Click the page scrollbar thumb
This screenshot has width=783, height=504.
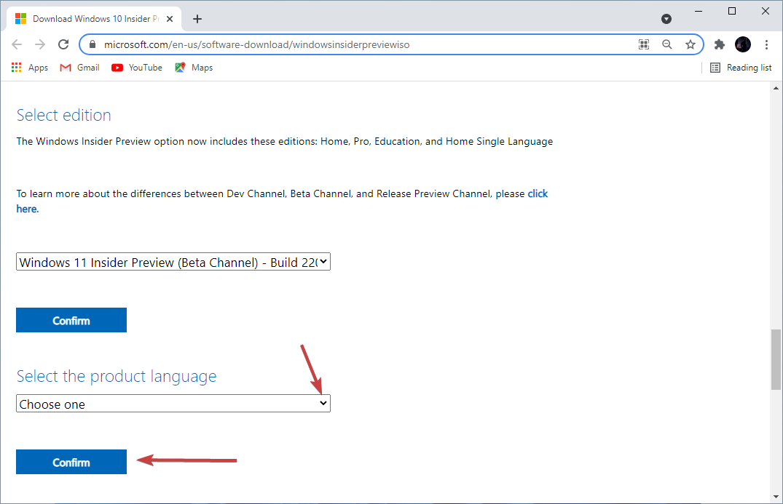[776, 359]
